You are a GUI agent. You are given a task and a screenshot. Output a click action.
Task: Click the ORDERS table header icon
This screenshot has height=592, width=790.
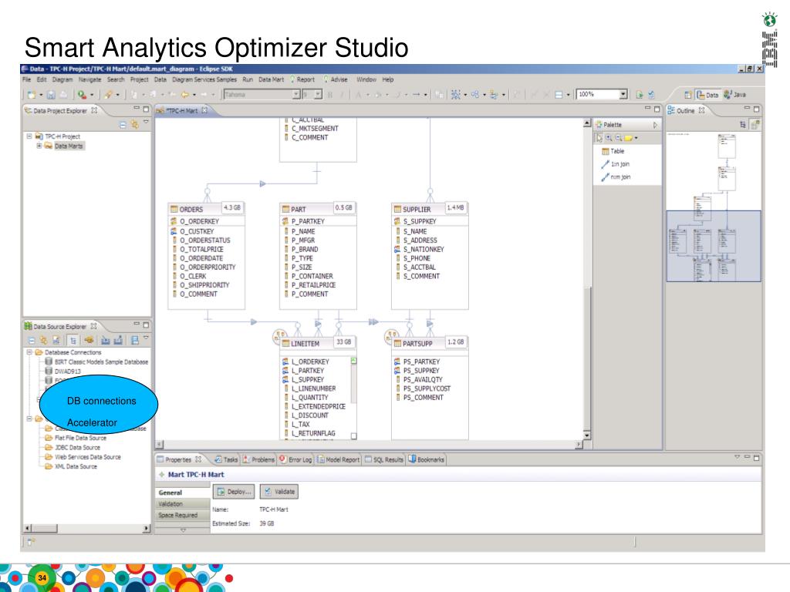click(174, 209)
